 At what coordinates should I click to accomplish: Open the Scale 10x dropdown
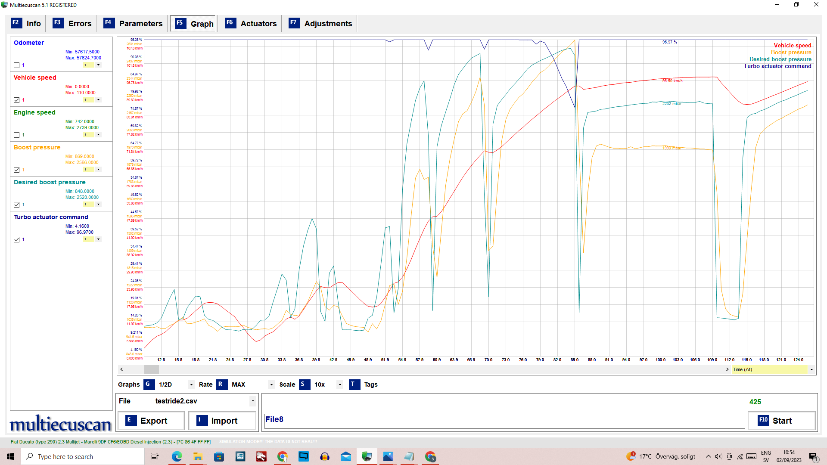[340, 384]
